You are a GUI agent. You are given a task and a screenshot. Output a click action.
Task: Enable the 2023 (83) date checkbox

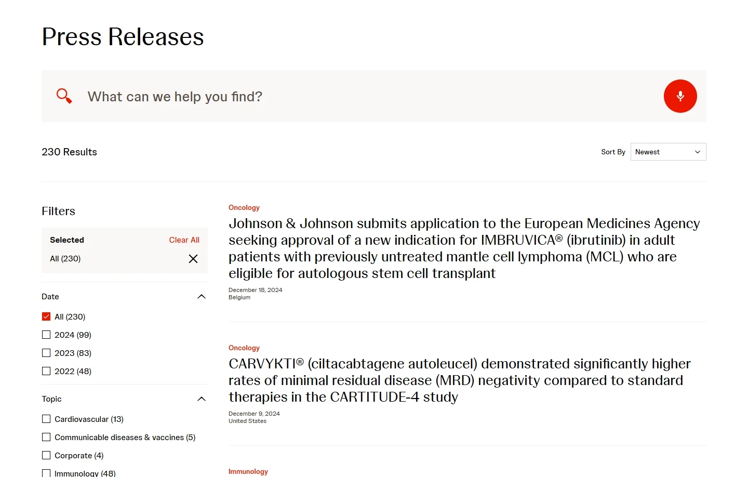46,353
